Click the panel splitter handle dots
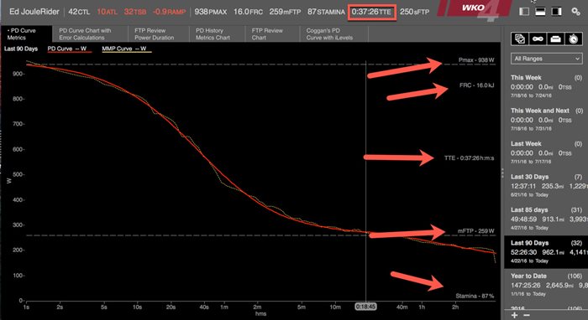This screenshot has height=320, width=588. pyautogui.click(x=502, y=173)
